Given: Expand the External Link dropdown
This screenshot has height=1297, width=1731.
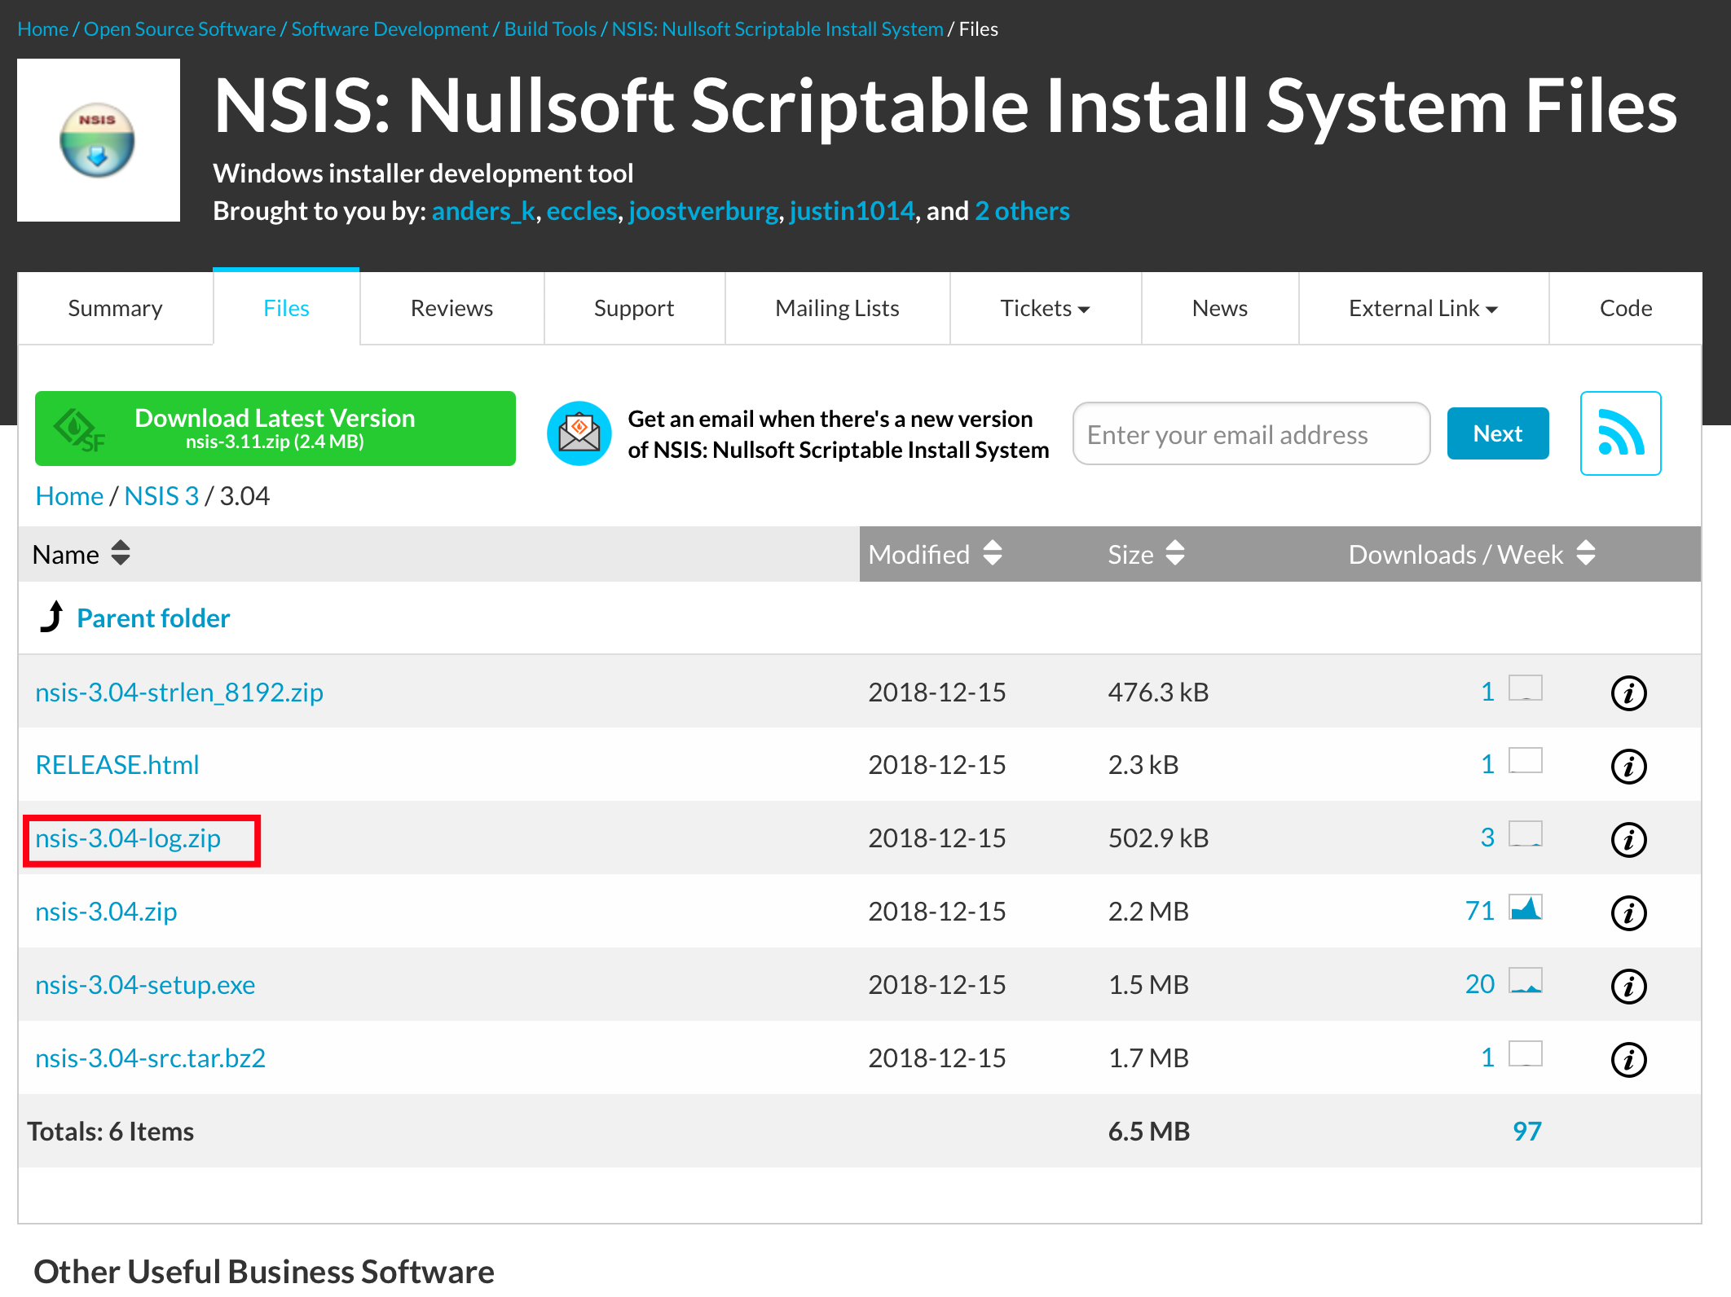Looking at the screenshot, I should (x=1422, y=309).
